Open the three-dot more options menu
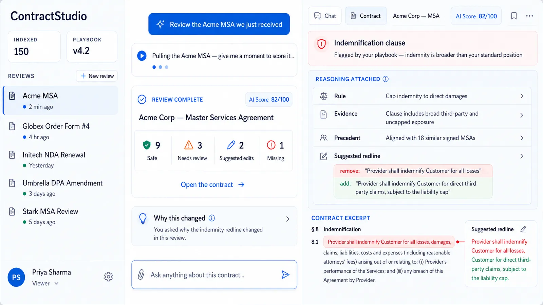 529,16
